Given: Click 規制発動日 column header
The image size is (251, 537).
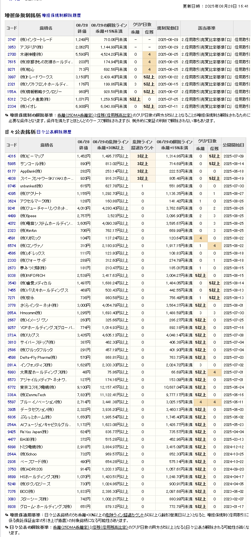Looking at the screenshot, I should click(x=168, y=28).
